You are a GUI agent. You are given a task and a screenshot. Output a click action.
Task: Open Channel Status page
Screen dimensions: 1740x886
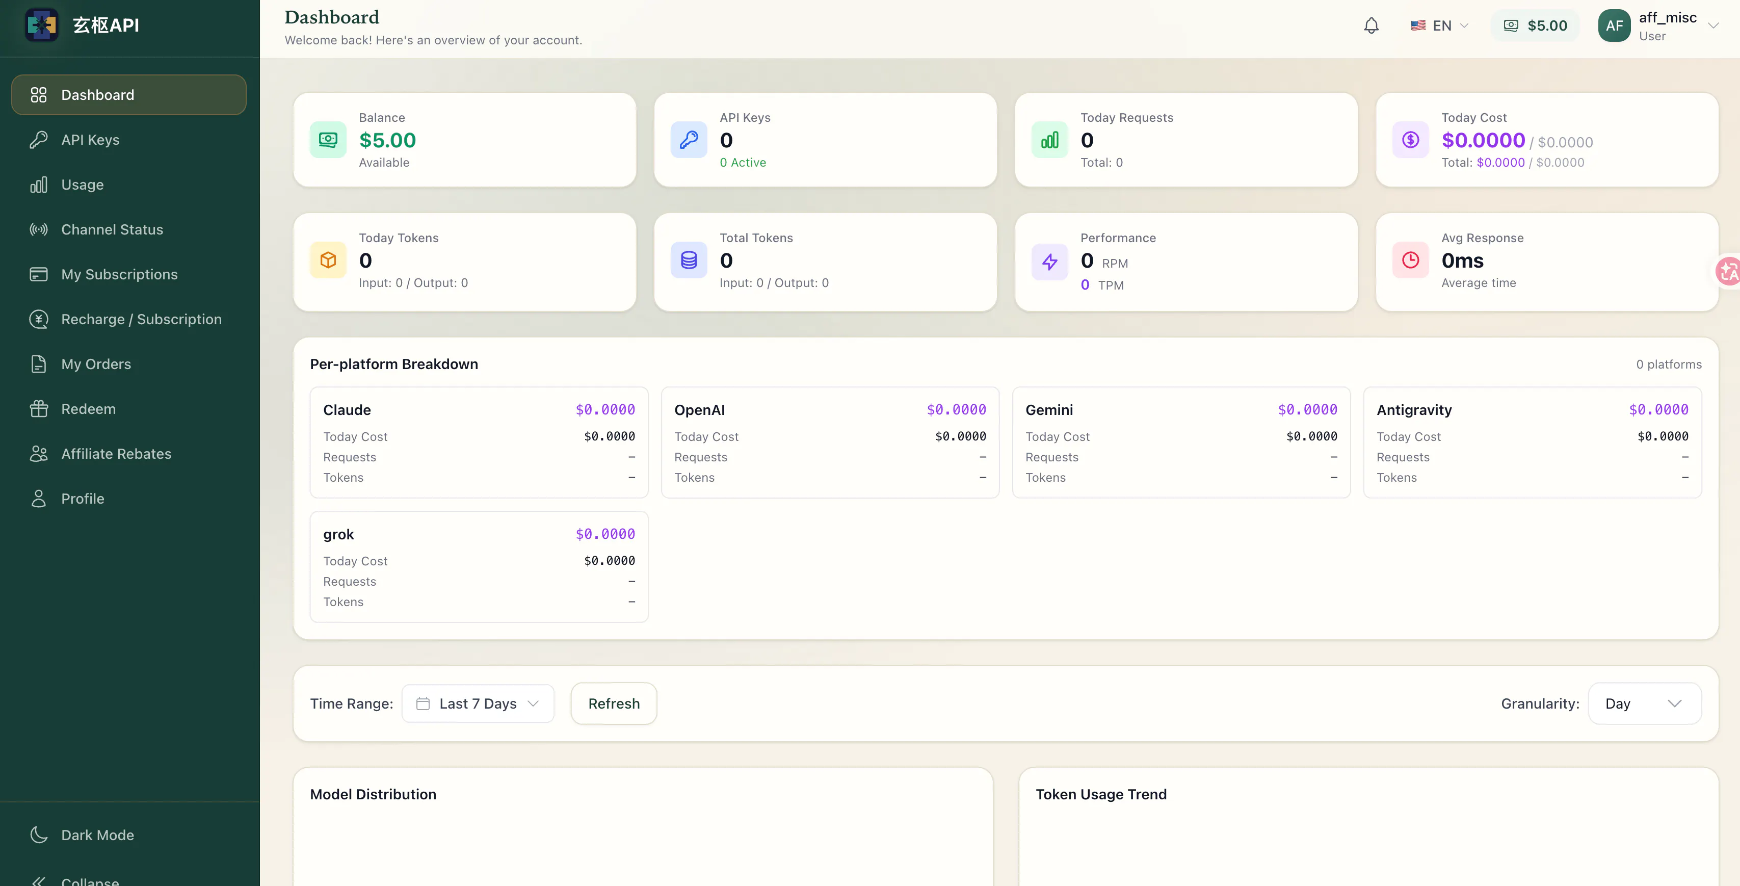pos(129,230)
